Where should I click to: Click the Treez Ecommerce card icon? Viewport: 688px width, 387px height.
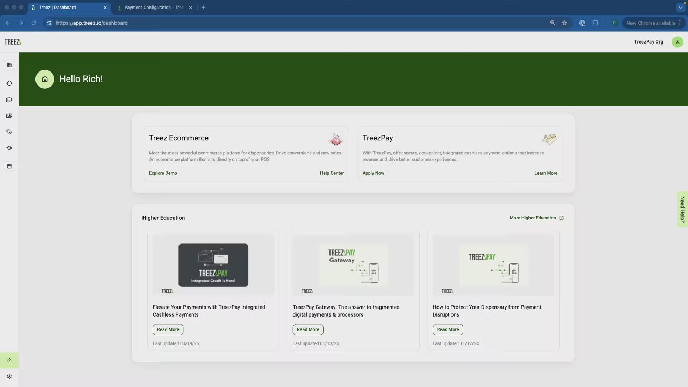336,140
